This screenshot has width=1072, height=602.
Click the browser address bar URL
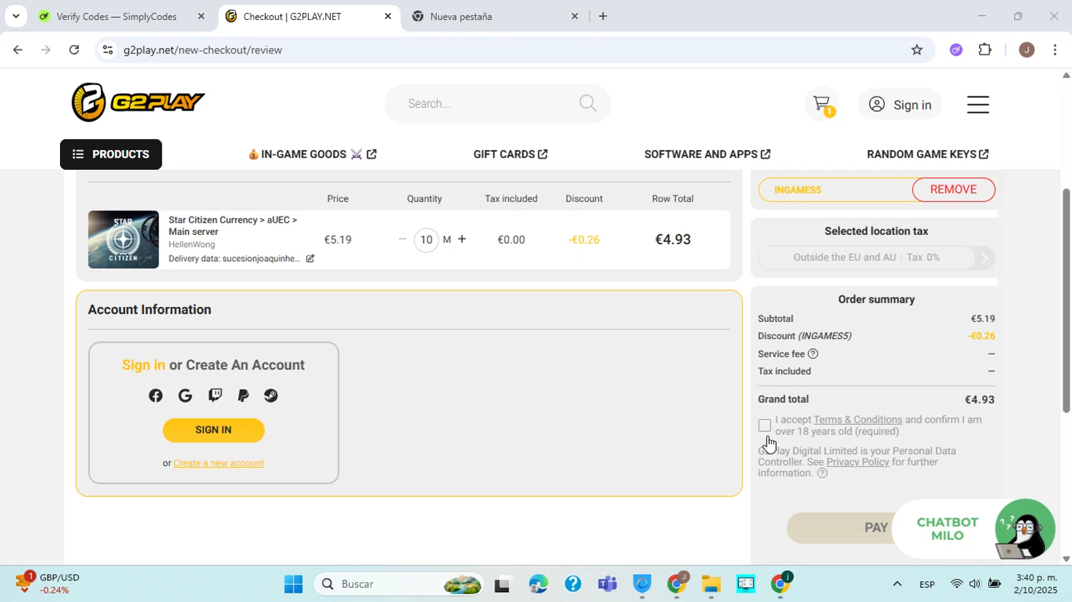[x=203, y=50]
